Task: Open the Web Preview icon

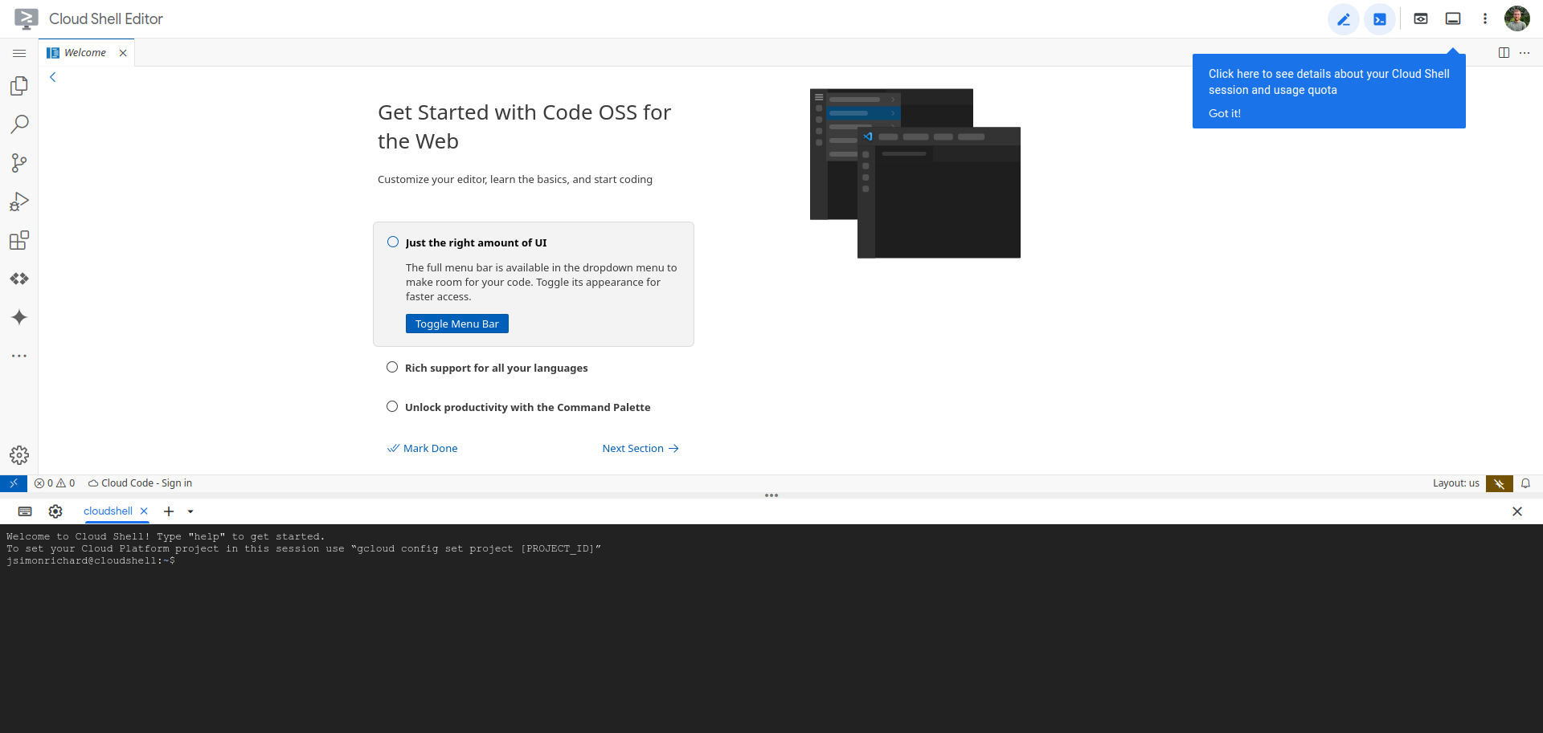Action: [1421, 18]
